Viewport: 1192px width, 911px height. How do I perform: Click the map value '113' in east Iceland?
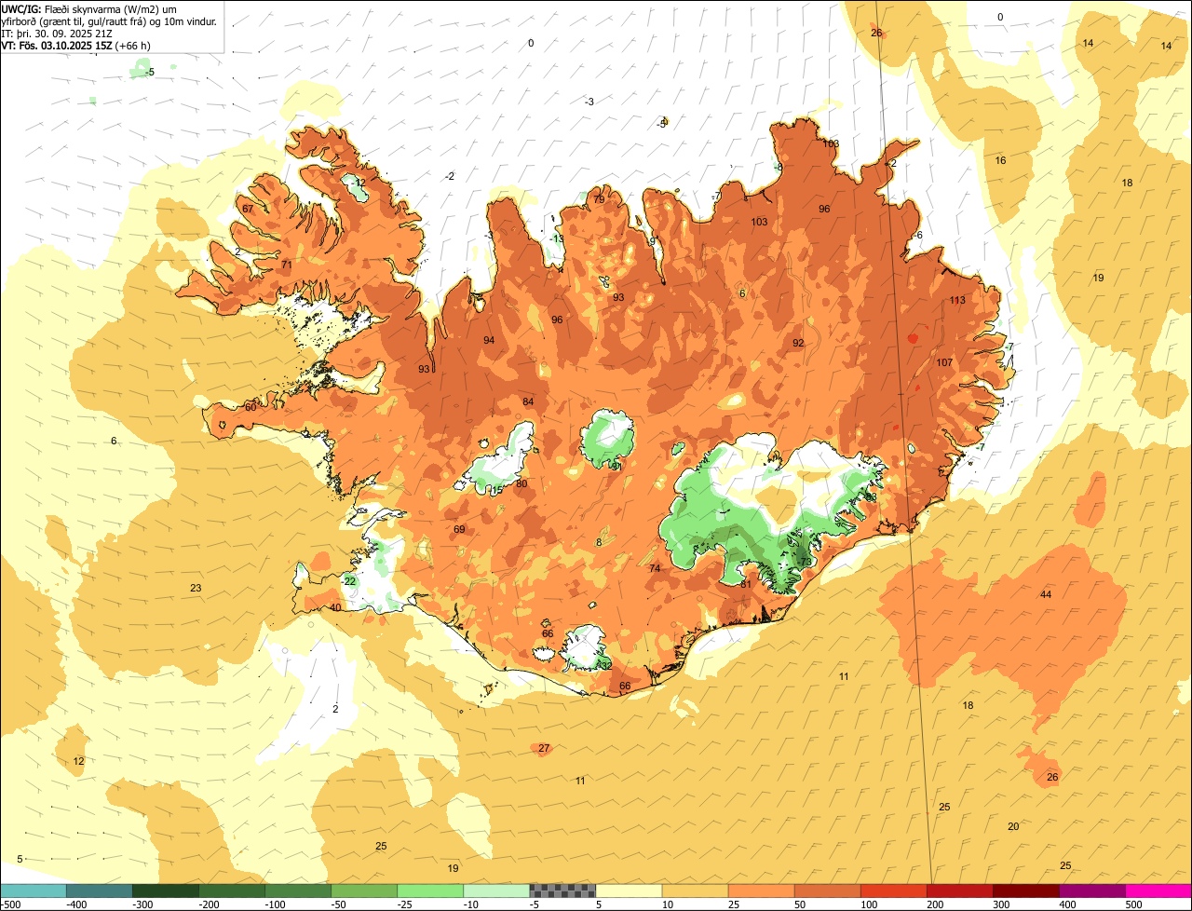click(x=957, y=300)
